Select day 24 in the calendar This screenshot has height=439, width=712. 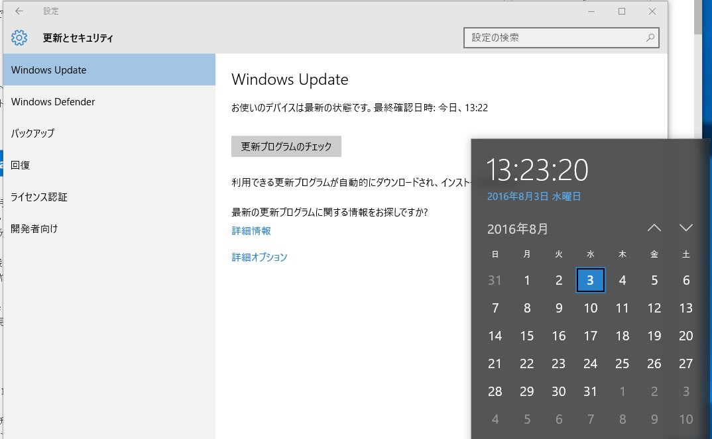point(590,364)
